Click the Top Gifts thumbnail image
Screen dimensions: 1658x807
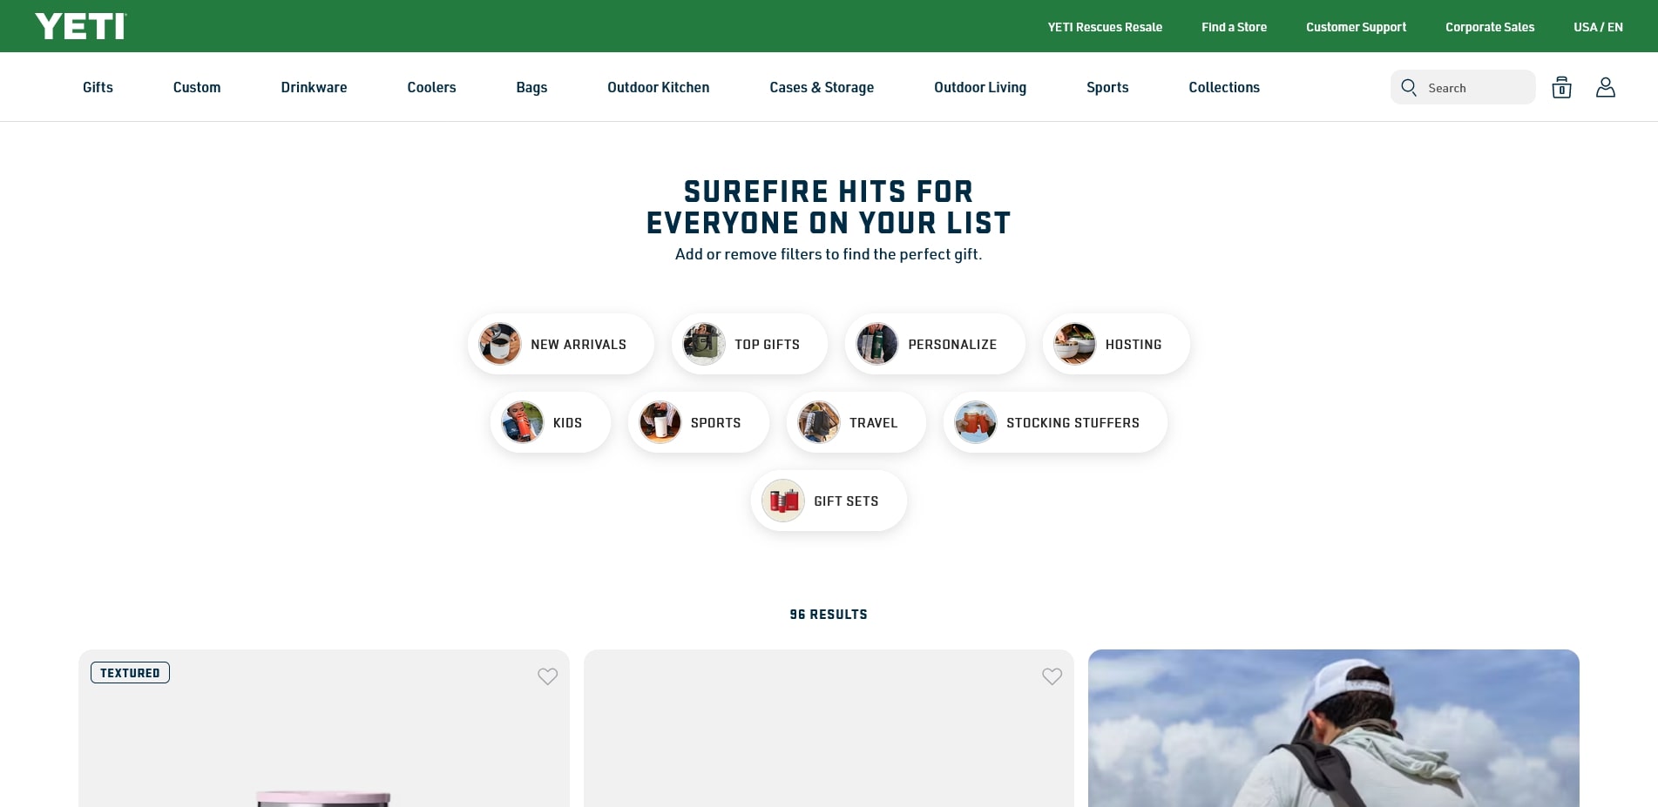tap(703, 345)
